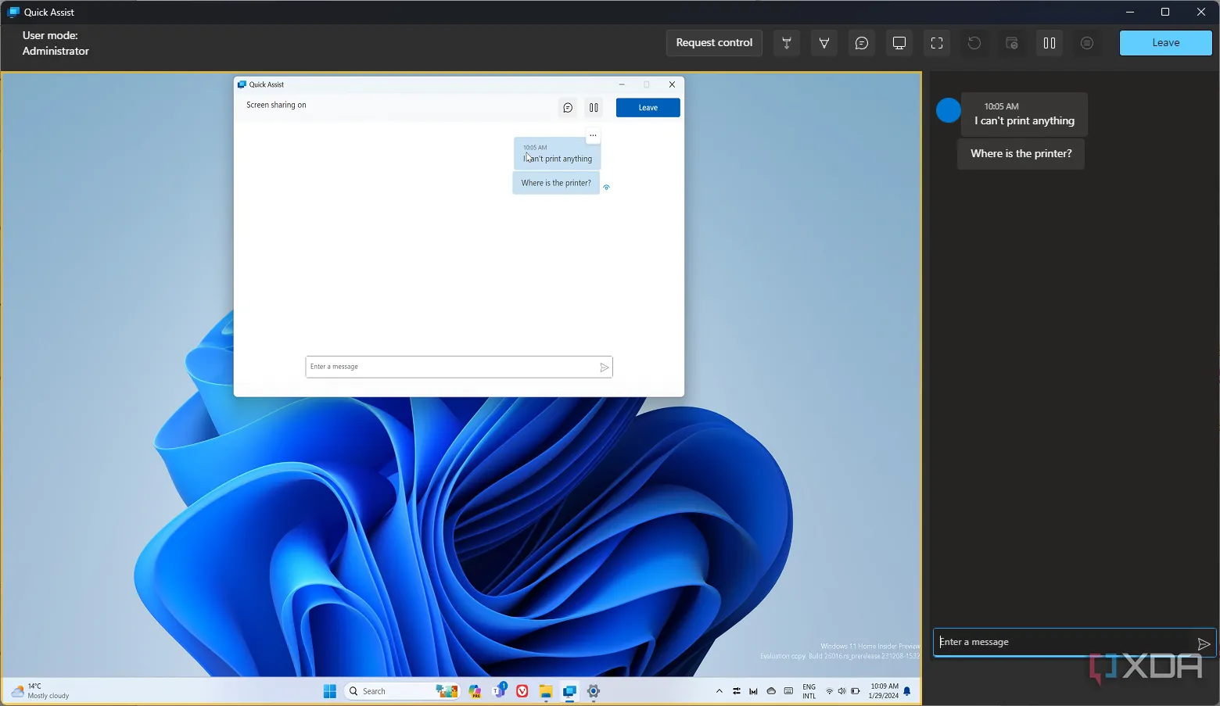
Task: Open the chat panel from the toolbar
Action: (x=861, y=43)
